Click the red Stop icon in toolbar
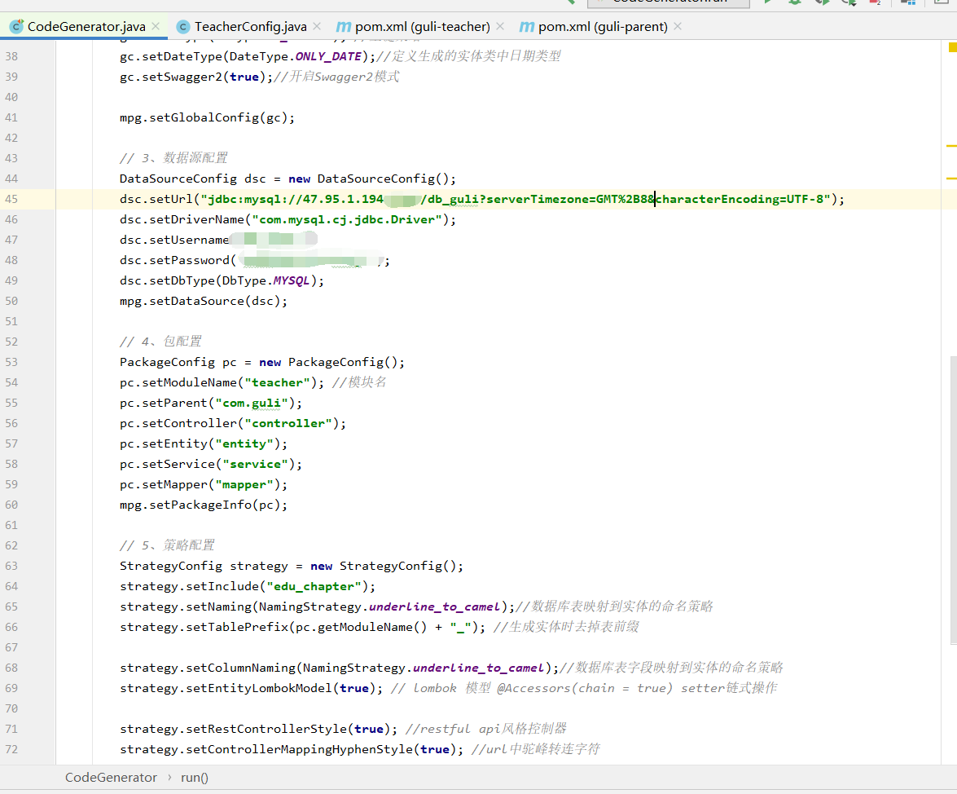This screenshot has width=957, height=794. coord(876,2)
